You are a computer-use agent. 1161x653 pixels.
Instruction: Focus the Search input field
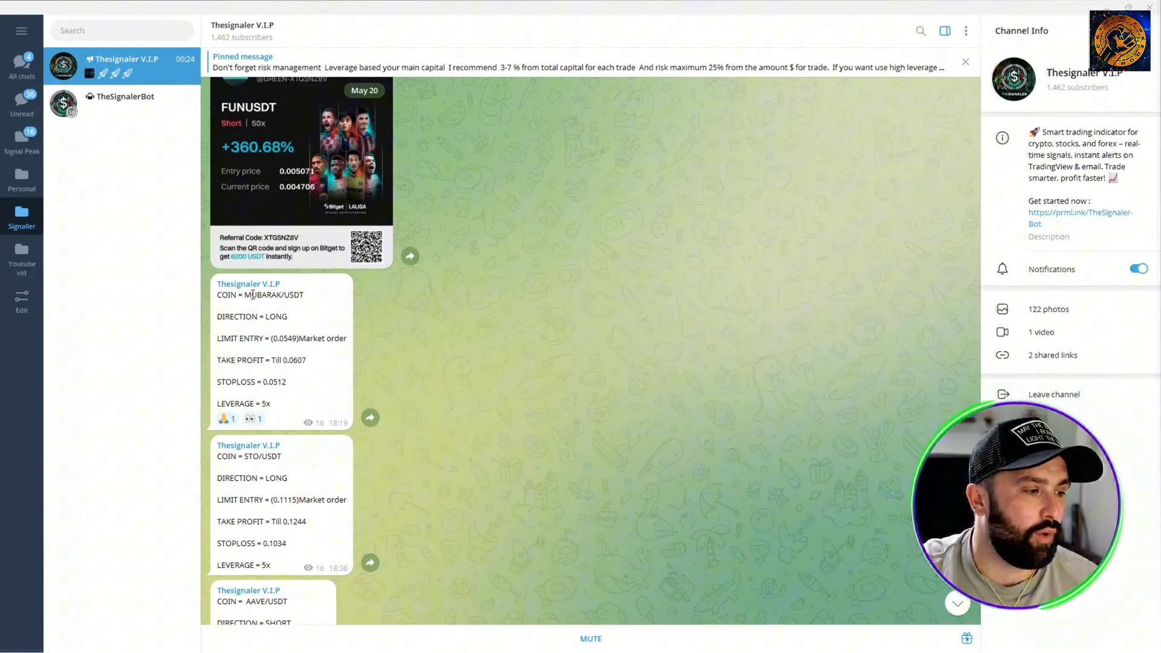pos(122,31)
